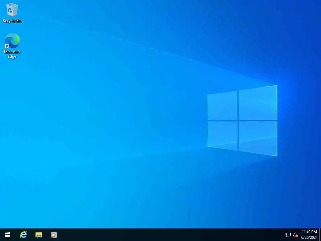
Task: Click the Show desktop strip at taskbar end
Action: pos(320,235)
